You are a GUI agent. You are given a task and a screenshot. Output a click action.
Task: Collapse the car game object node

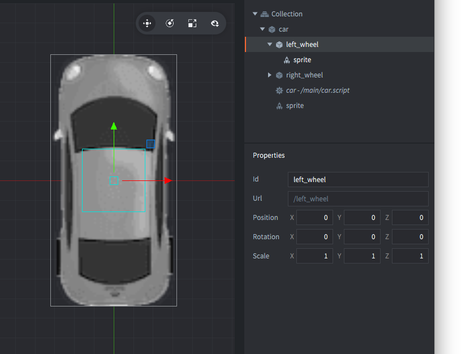point(262,29)
